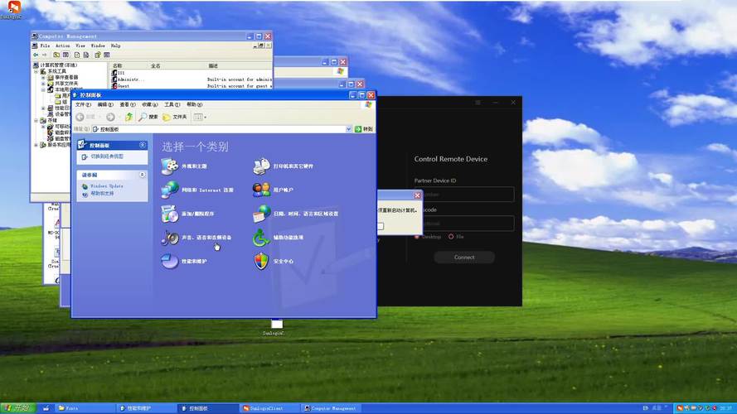737x414 pixels.
Task: Collapse the See Also sidebar section chevron
Action: 142,175
